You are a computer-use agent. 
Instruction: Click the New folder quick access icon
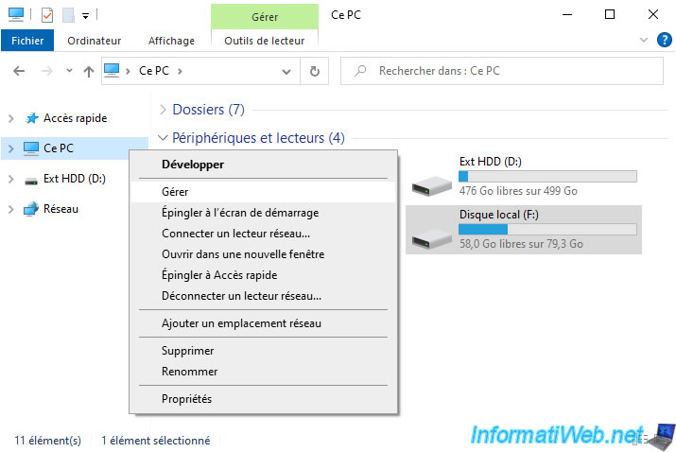point(69,15)
